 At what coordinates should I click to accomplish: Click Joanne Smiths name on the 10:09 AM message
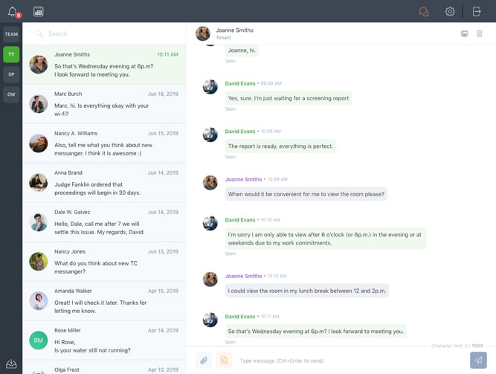tap(243, 179)
